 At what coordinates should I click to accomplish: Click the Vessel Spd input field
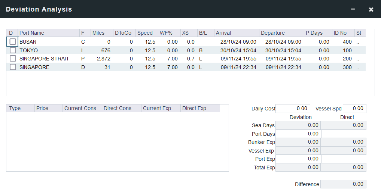354,109
